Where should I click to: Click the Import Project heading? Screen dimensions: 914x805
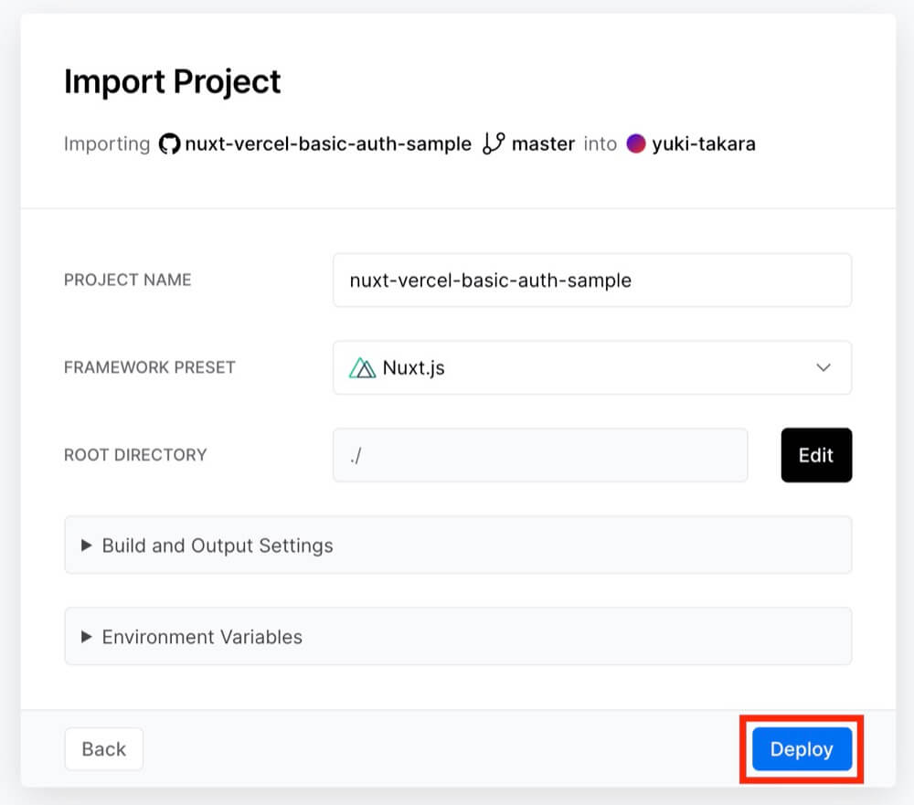pos(172,82)
